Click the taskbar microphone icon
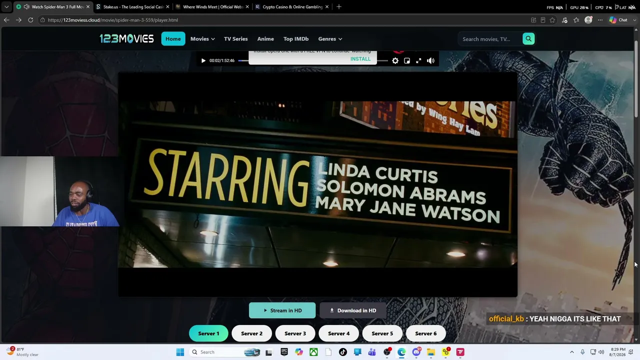 pyautogui.click(x=582, y=352)
